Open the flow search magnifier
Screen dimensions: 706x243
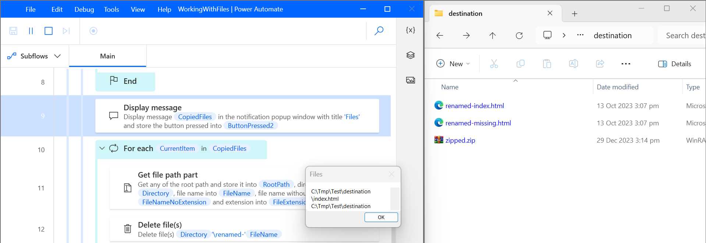click(x=379, y=31)
